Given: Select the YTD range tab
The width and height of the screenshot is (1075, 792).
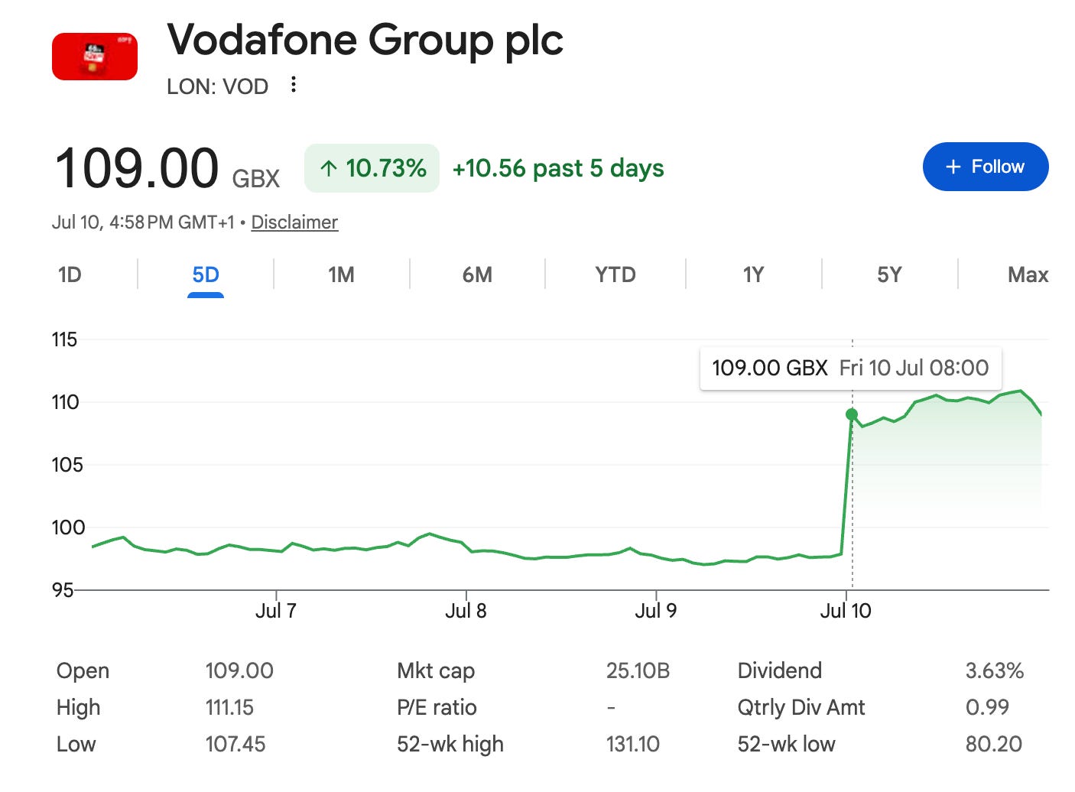Looking at the screenshot, I should click(615, 274).
